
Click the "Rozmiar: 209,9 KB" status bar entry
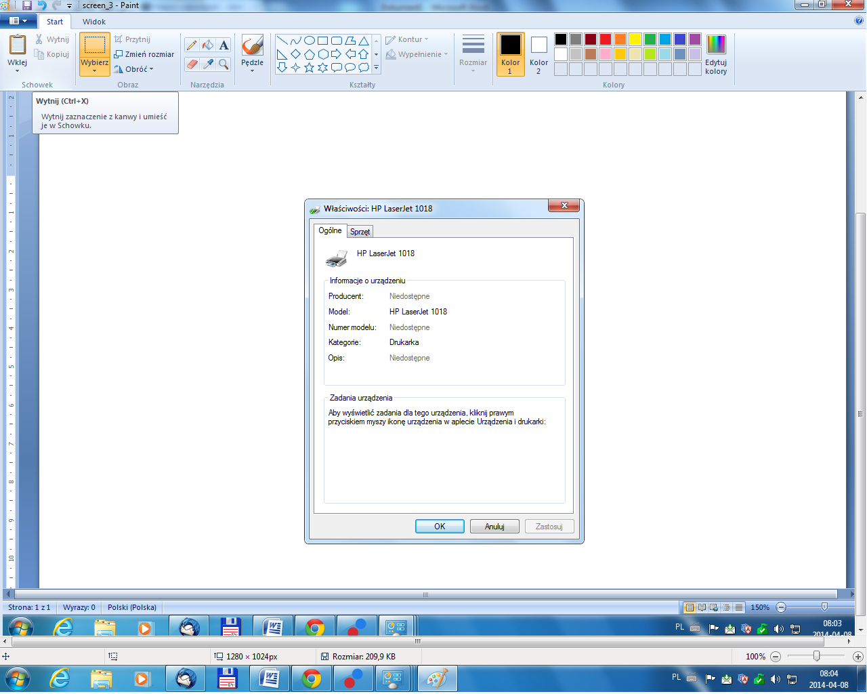[358, 657]
